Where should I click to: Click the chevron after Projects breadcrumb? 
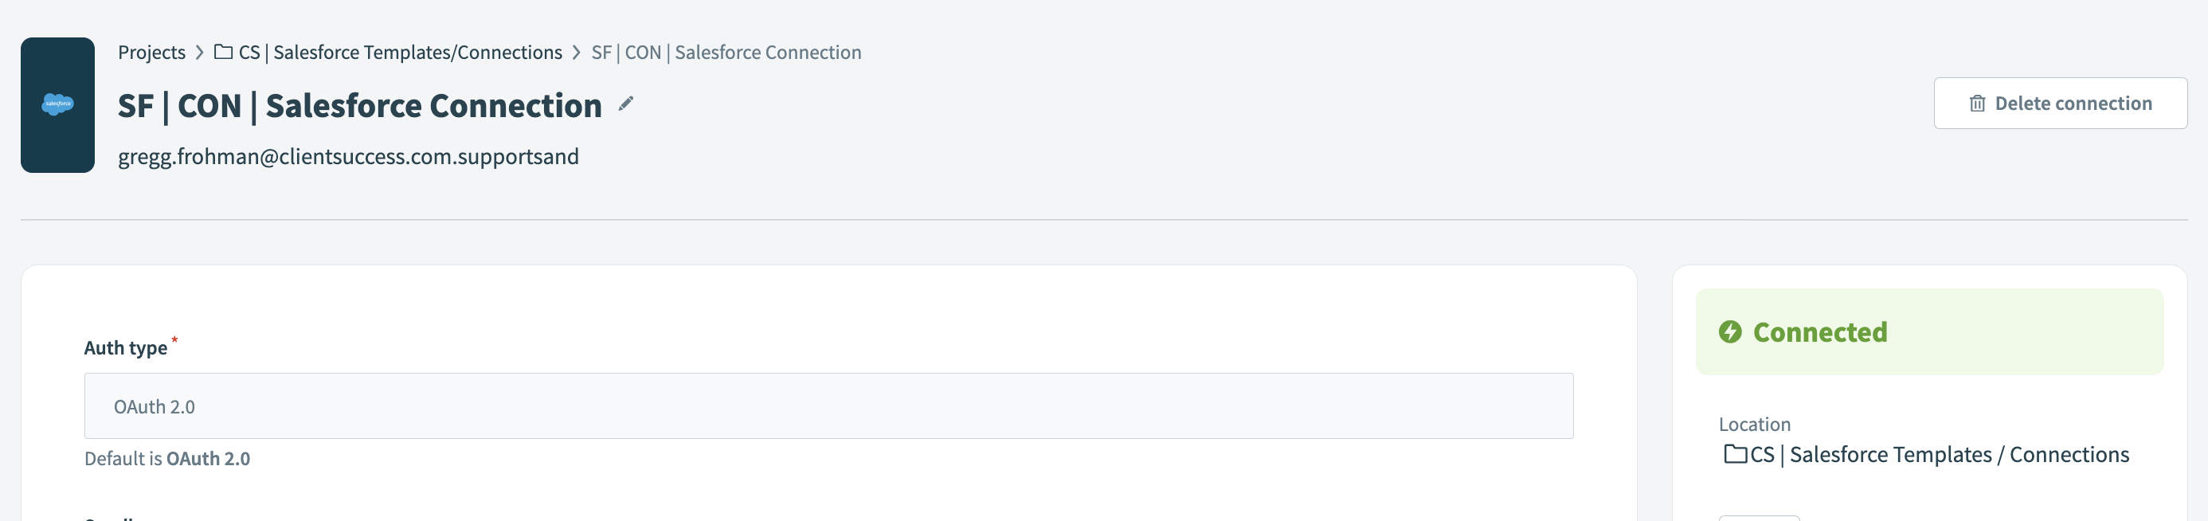coord(199,53)
